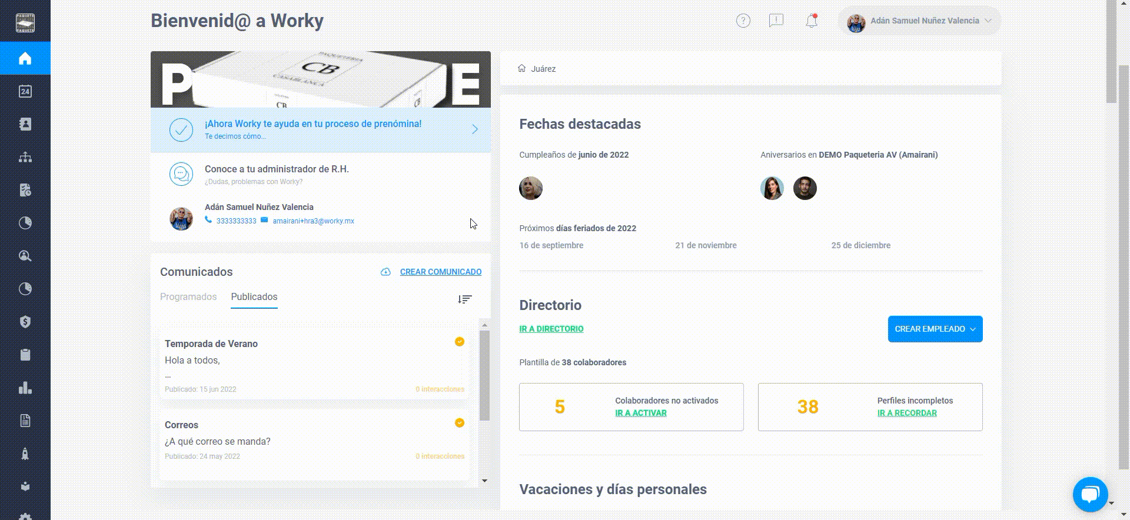Click the cloud icon beside CREAR COMUNICADO

[x=385, y=272]
